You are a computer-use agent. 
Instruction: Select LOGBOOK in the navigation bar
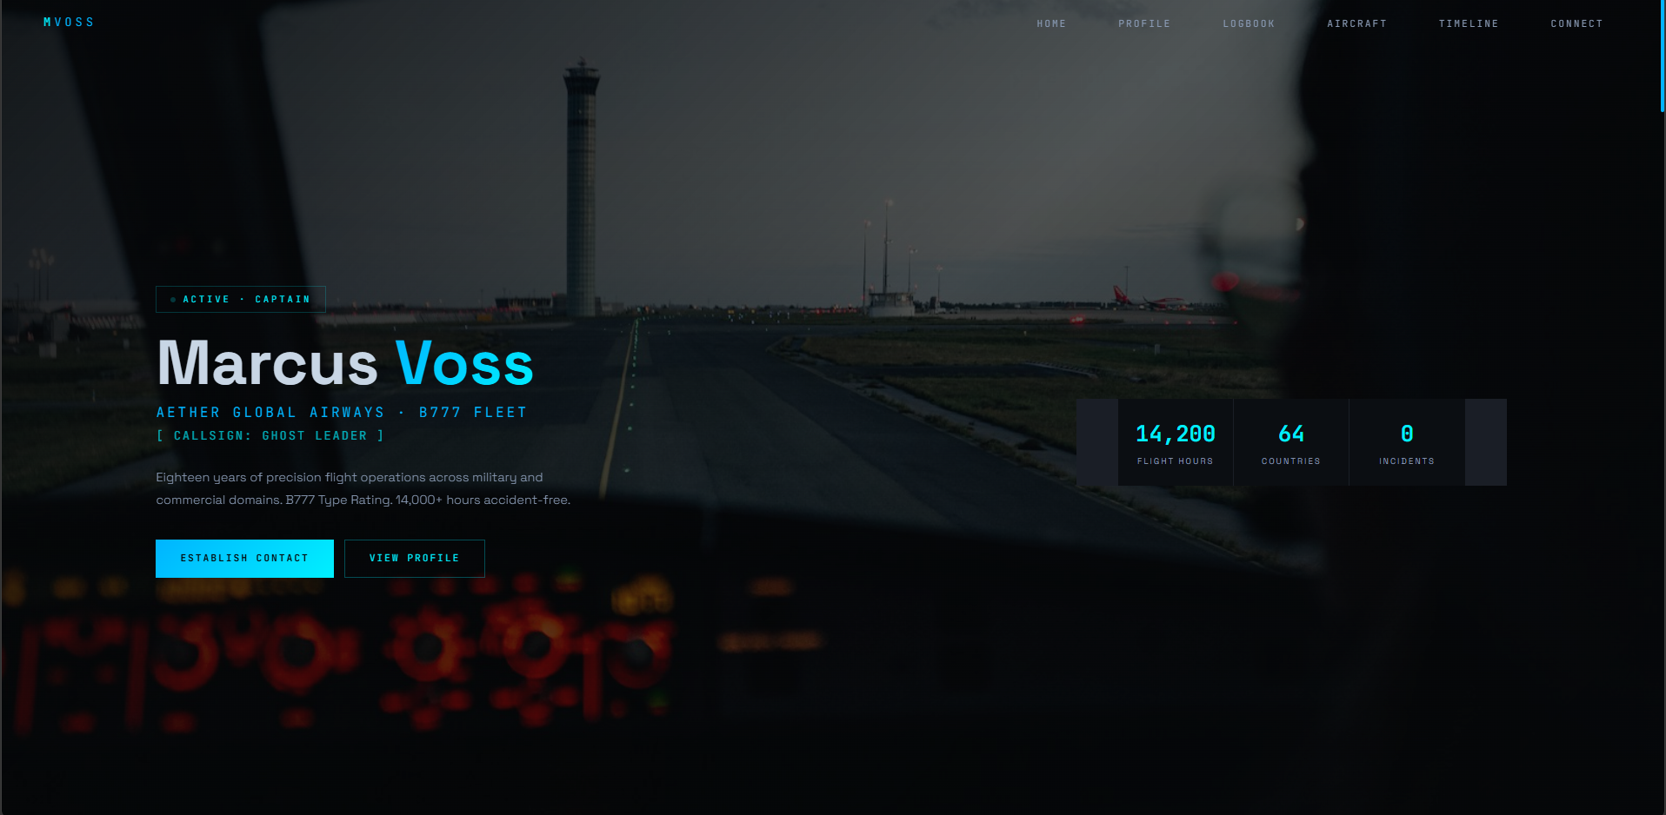pos(1249,24)
